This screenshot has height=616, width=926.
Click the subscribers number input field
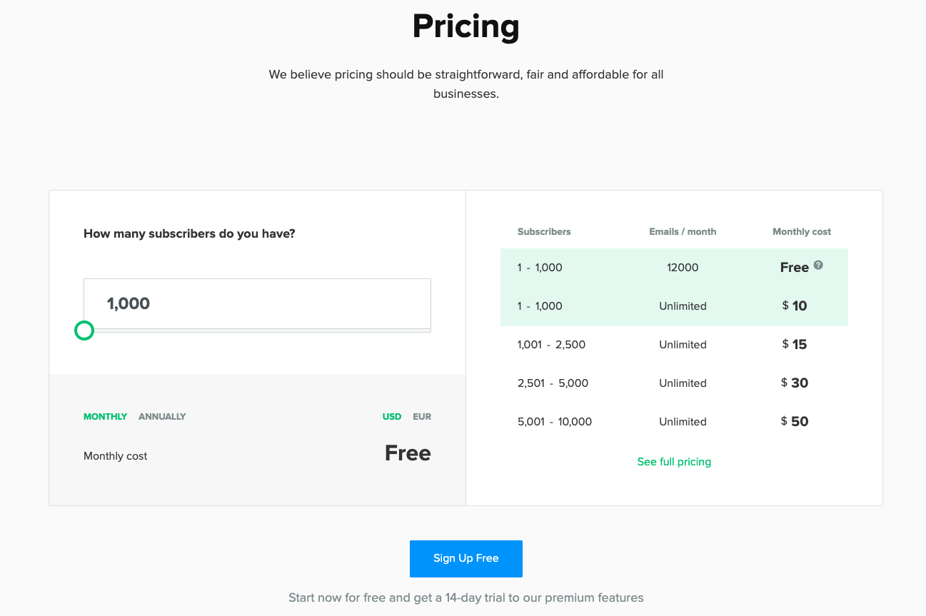click(x=257, y=303)
